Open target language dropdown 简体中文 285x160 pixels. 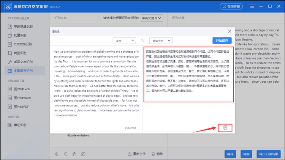tap(161, 41)
